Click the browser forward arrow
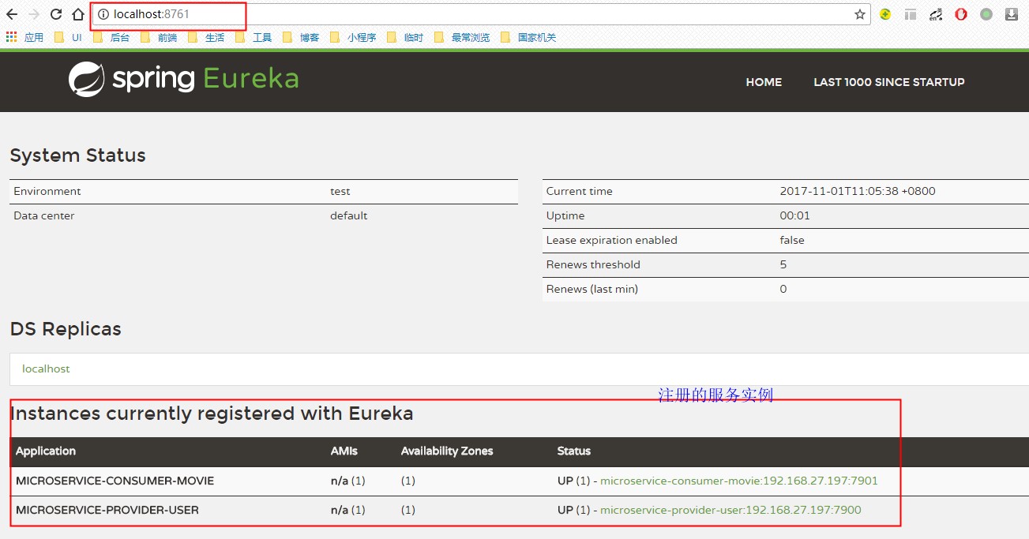The image size is (1029, 539). coord(34,14)
